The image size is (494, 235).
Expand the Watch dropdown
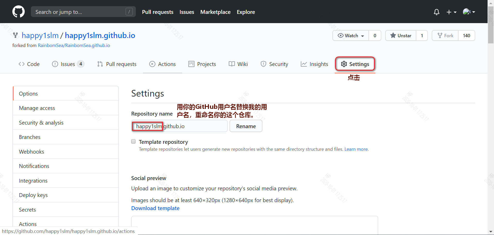pyautogui.click(x=351, y=35)
